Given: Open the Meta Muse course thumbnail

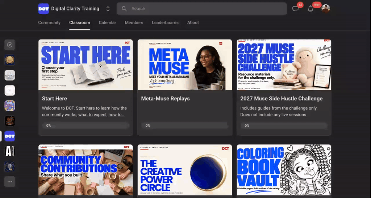Looking at the screenshot, I should point(185,65).
